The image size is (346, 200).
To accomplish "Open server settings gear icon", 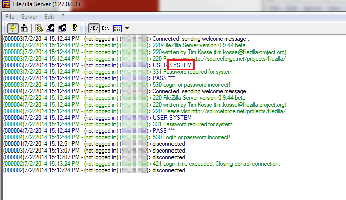I will pos(39,28).
